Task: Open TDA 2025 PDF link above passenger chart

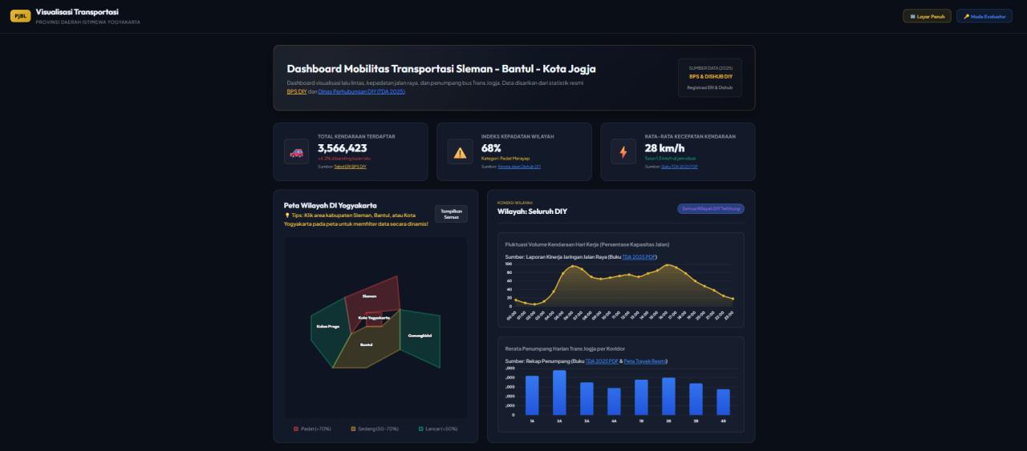Action: pyautogui.click(x=602, y=361)
